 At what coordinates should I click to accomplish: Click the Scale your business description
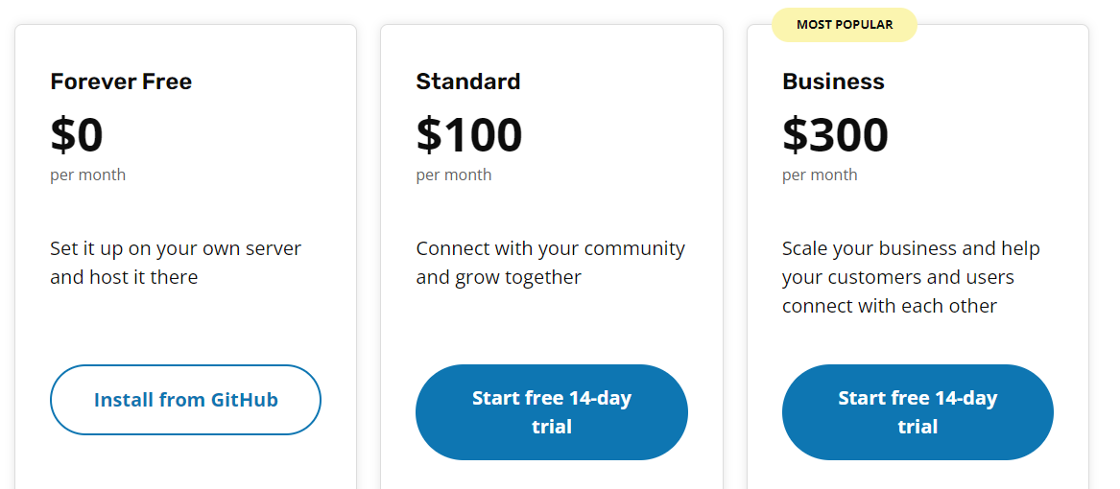click(911, 277)
